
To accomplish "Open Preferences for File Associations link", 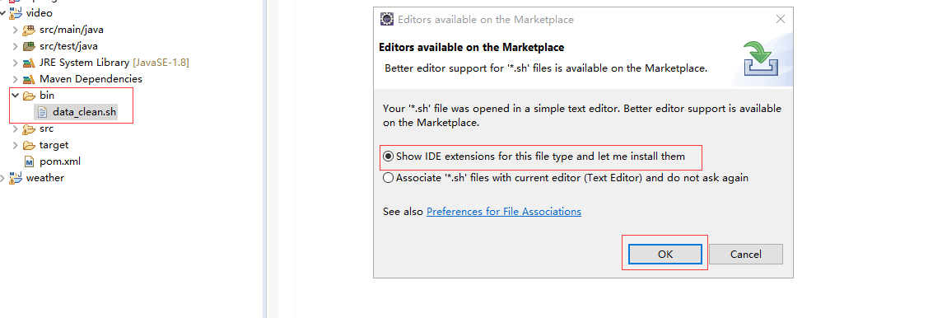I will click(x=503, y=211).
